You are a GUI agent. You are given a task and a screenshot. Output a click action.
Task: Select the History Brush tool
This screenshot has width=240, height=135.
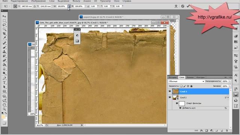[x=4, y=56]
